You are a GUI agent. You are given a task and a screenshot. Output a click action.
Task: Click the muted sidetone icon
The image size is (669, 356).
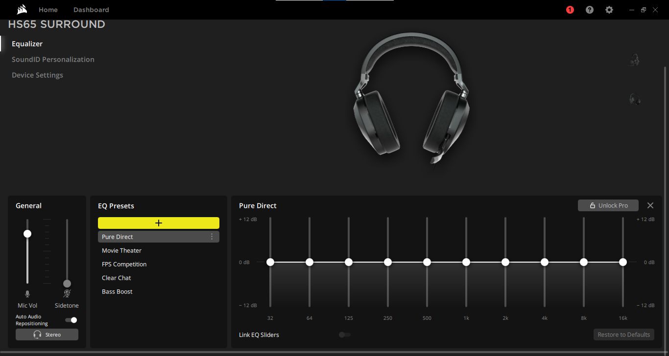point(67,293)
